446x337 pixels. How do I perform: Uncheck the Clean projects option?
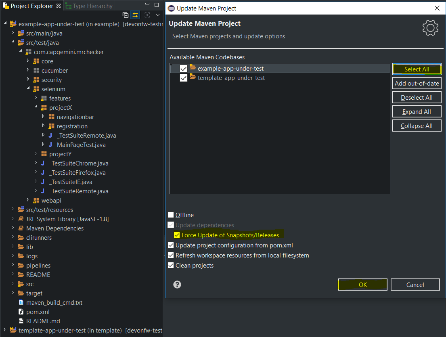[171, 265]
